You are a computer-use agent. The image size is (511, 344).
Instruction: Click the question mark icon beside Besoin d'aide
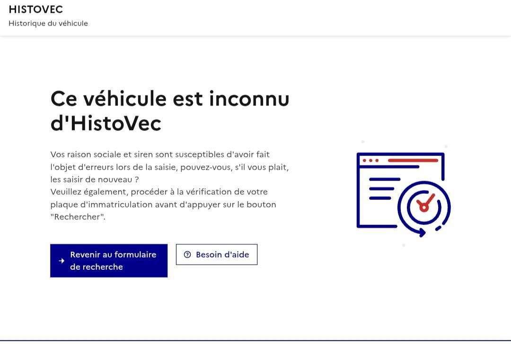[x=187, y=255]
